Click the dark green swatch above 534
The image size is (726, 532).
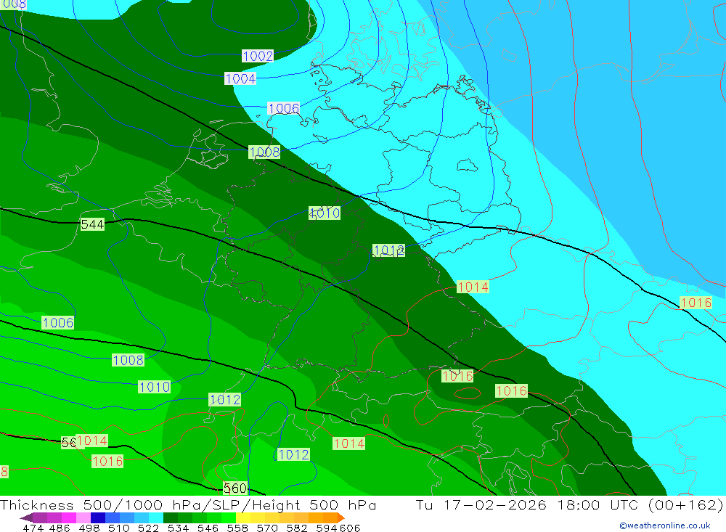click(171, 517)
